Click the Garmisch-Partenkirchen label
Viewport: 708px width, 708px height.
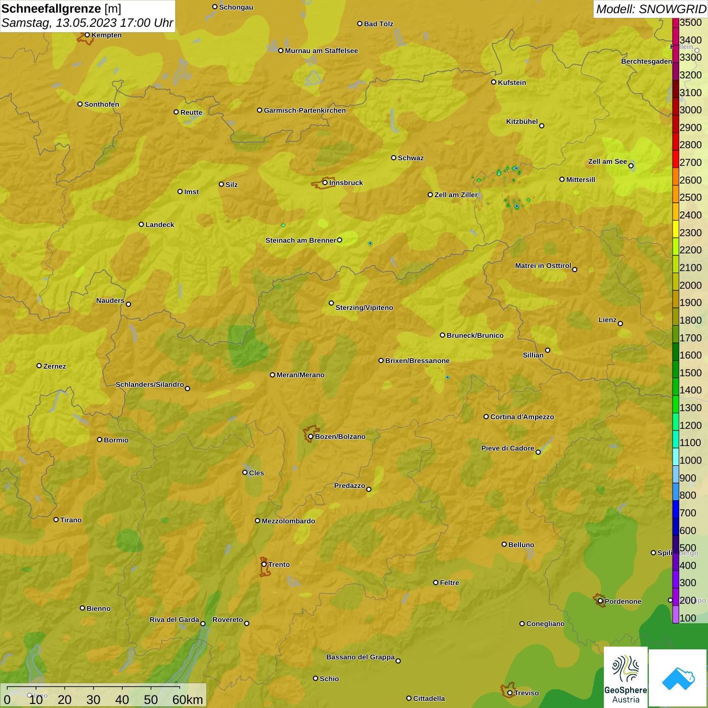click(305, 110)
